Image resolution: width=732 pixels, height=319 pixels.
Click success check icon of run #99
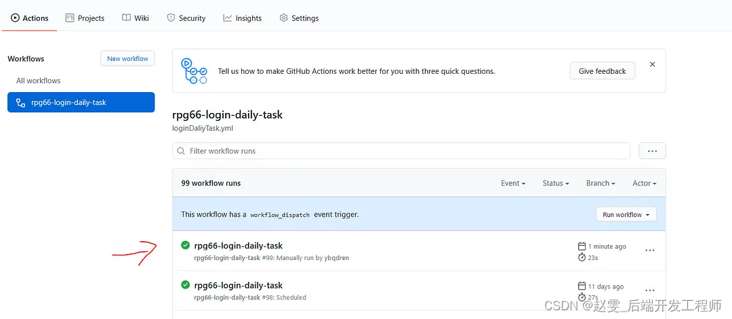coord(185,245)
